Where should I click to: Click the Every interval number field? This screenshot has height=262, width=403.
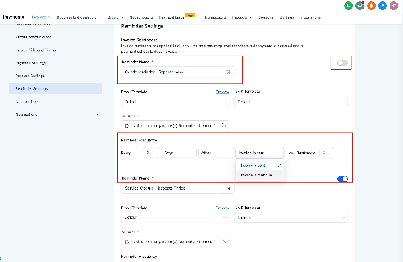click(x=151, y=153)
